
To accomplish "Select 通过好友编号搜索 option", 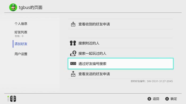I will pos(121,64).
